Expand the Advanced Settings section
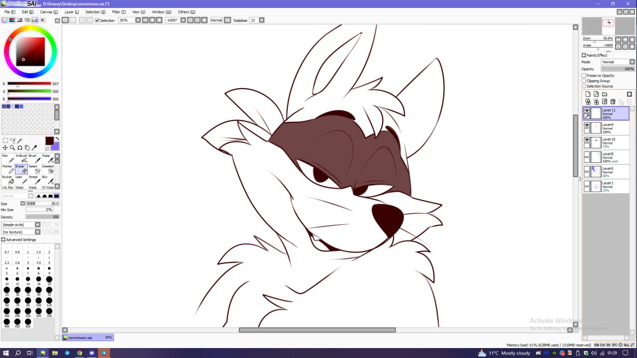Image resolution: width=637 pixels, height=358 pixels. (x=3, y=239)
